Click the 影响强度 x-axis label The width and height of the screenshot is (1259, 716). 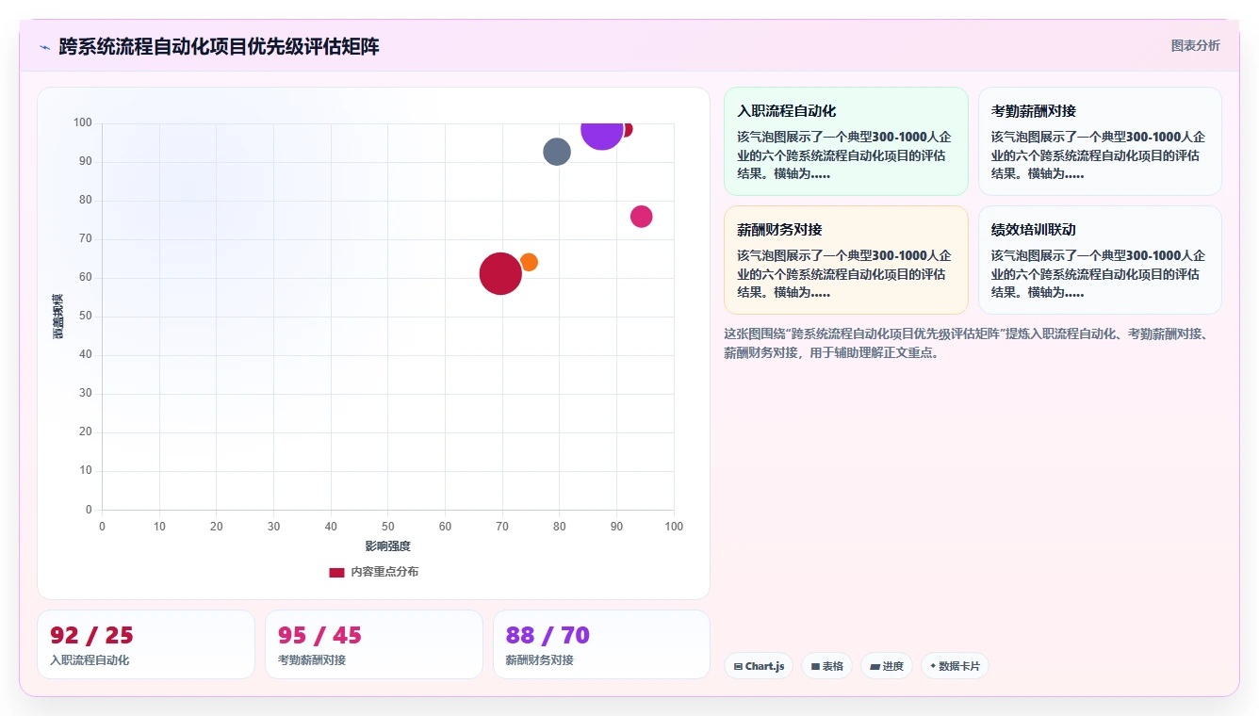(x=388, y=546)
